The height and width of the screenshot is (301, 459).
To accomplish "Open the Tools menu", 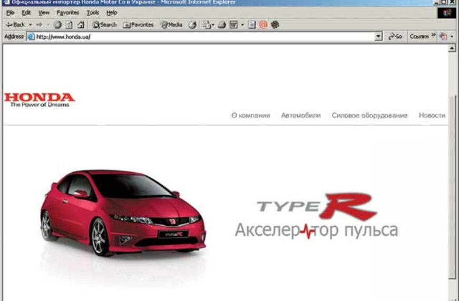I will pyautogui.click(x=93, y=13).
